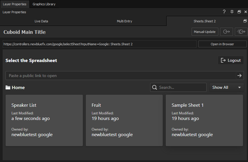The image size is (248, 162).
Task: Click the fast-moving circle arrow icon
Action: coord(241,32)
